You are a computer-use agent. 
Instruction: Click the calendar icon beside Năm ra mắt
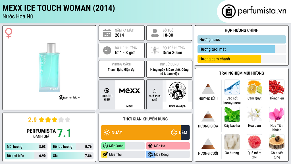pos(107,33)
